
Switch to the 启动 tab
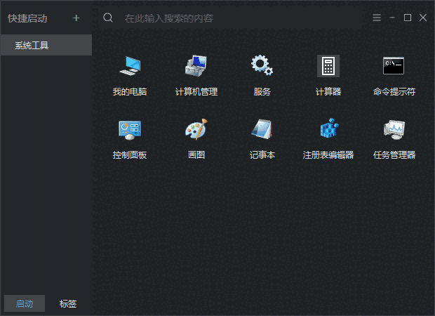(x=25, y=303)
